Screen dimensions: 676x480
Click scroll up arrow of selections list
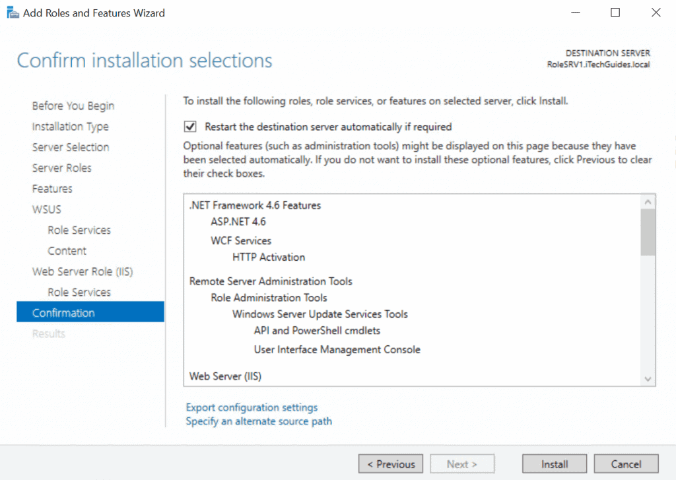tap(648, 202)
